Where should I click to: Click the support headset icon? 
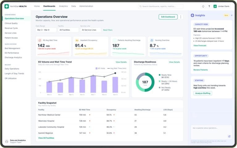[x=6, y=142]
